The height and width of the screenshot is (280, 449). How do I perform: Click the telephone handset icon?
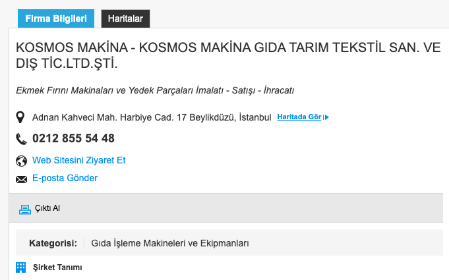(x=21, y=139)
